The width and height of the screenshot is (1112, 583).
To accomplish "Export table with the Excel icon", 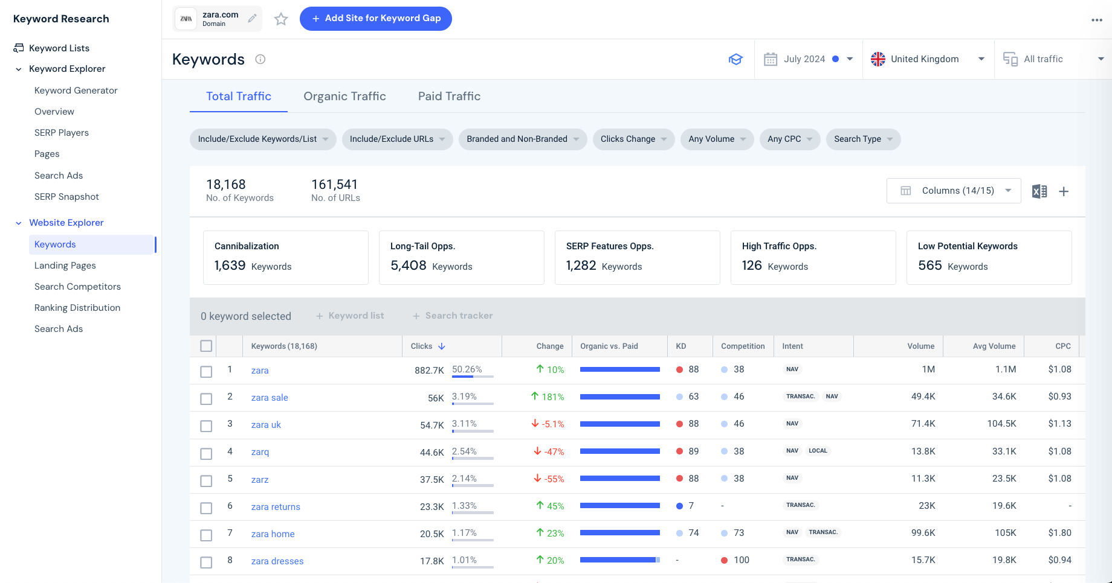I will pos(1039,191).
